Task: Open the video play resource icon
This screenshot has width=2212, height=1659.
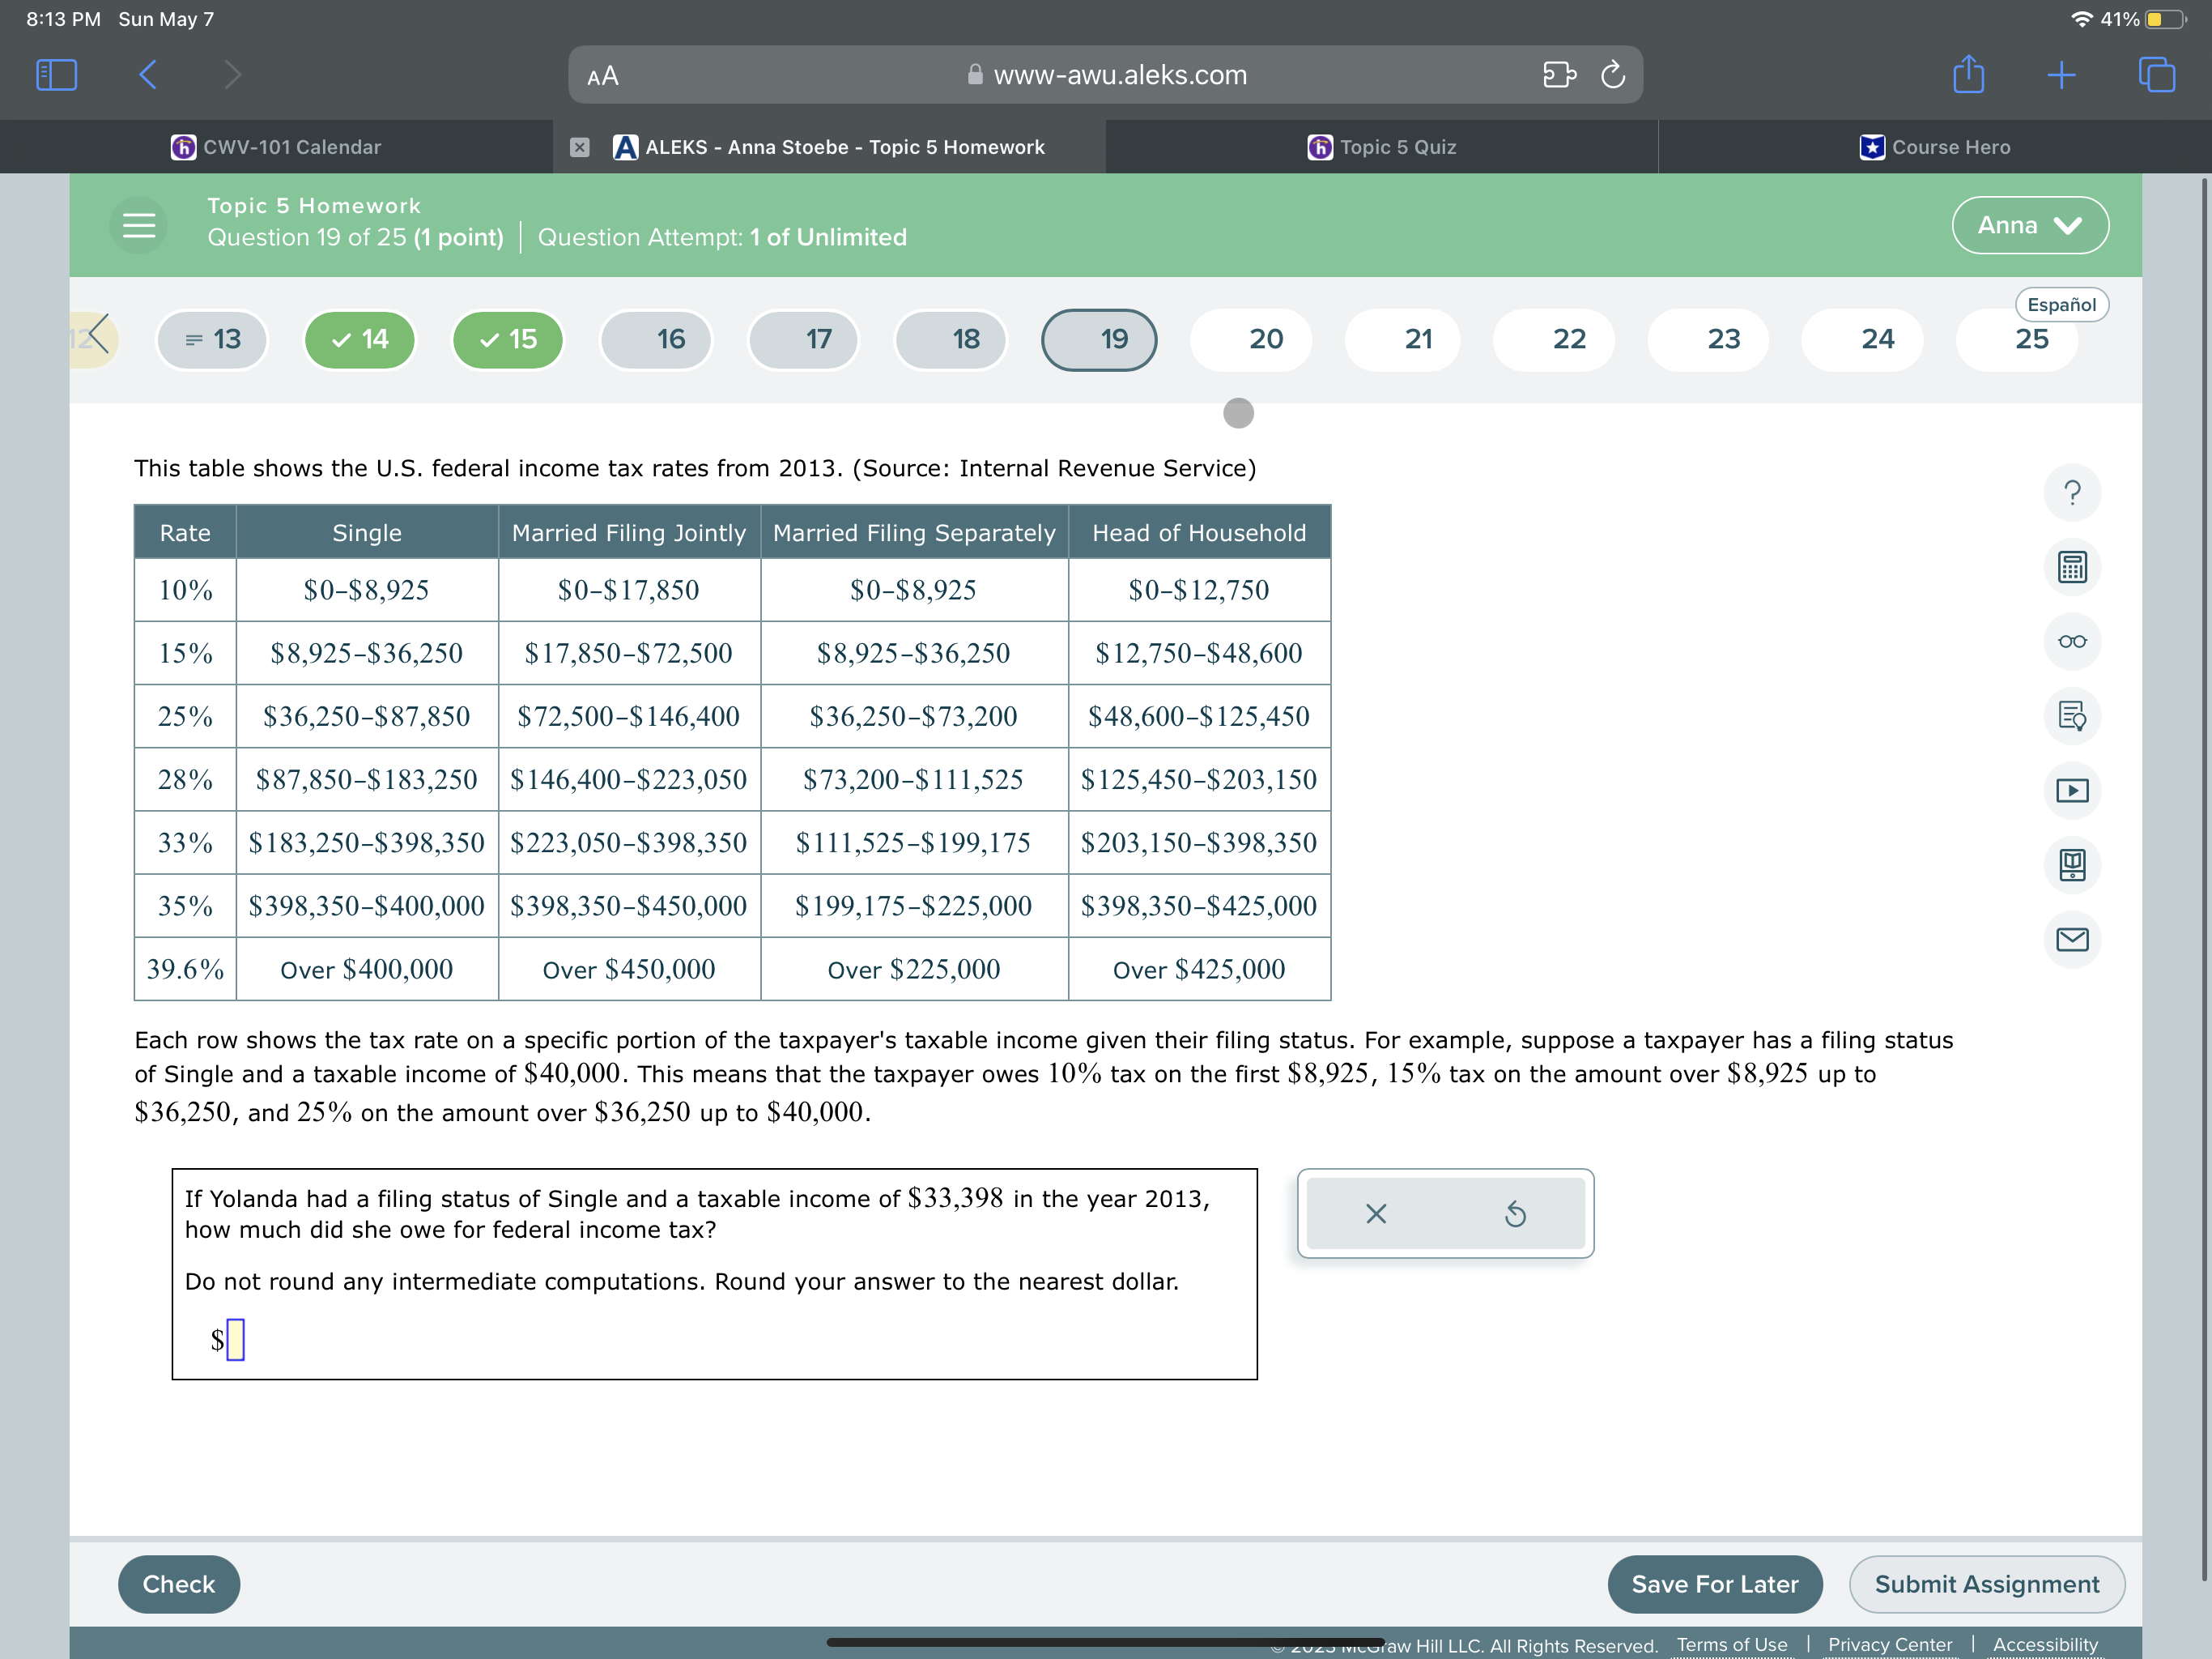Action: pyautogui.click(x=2071, y=791)
